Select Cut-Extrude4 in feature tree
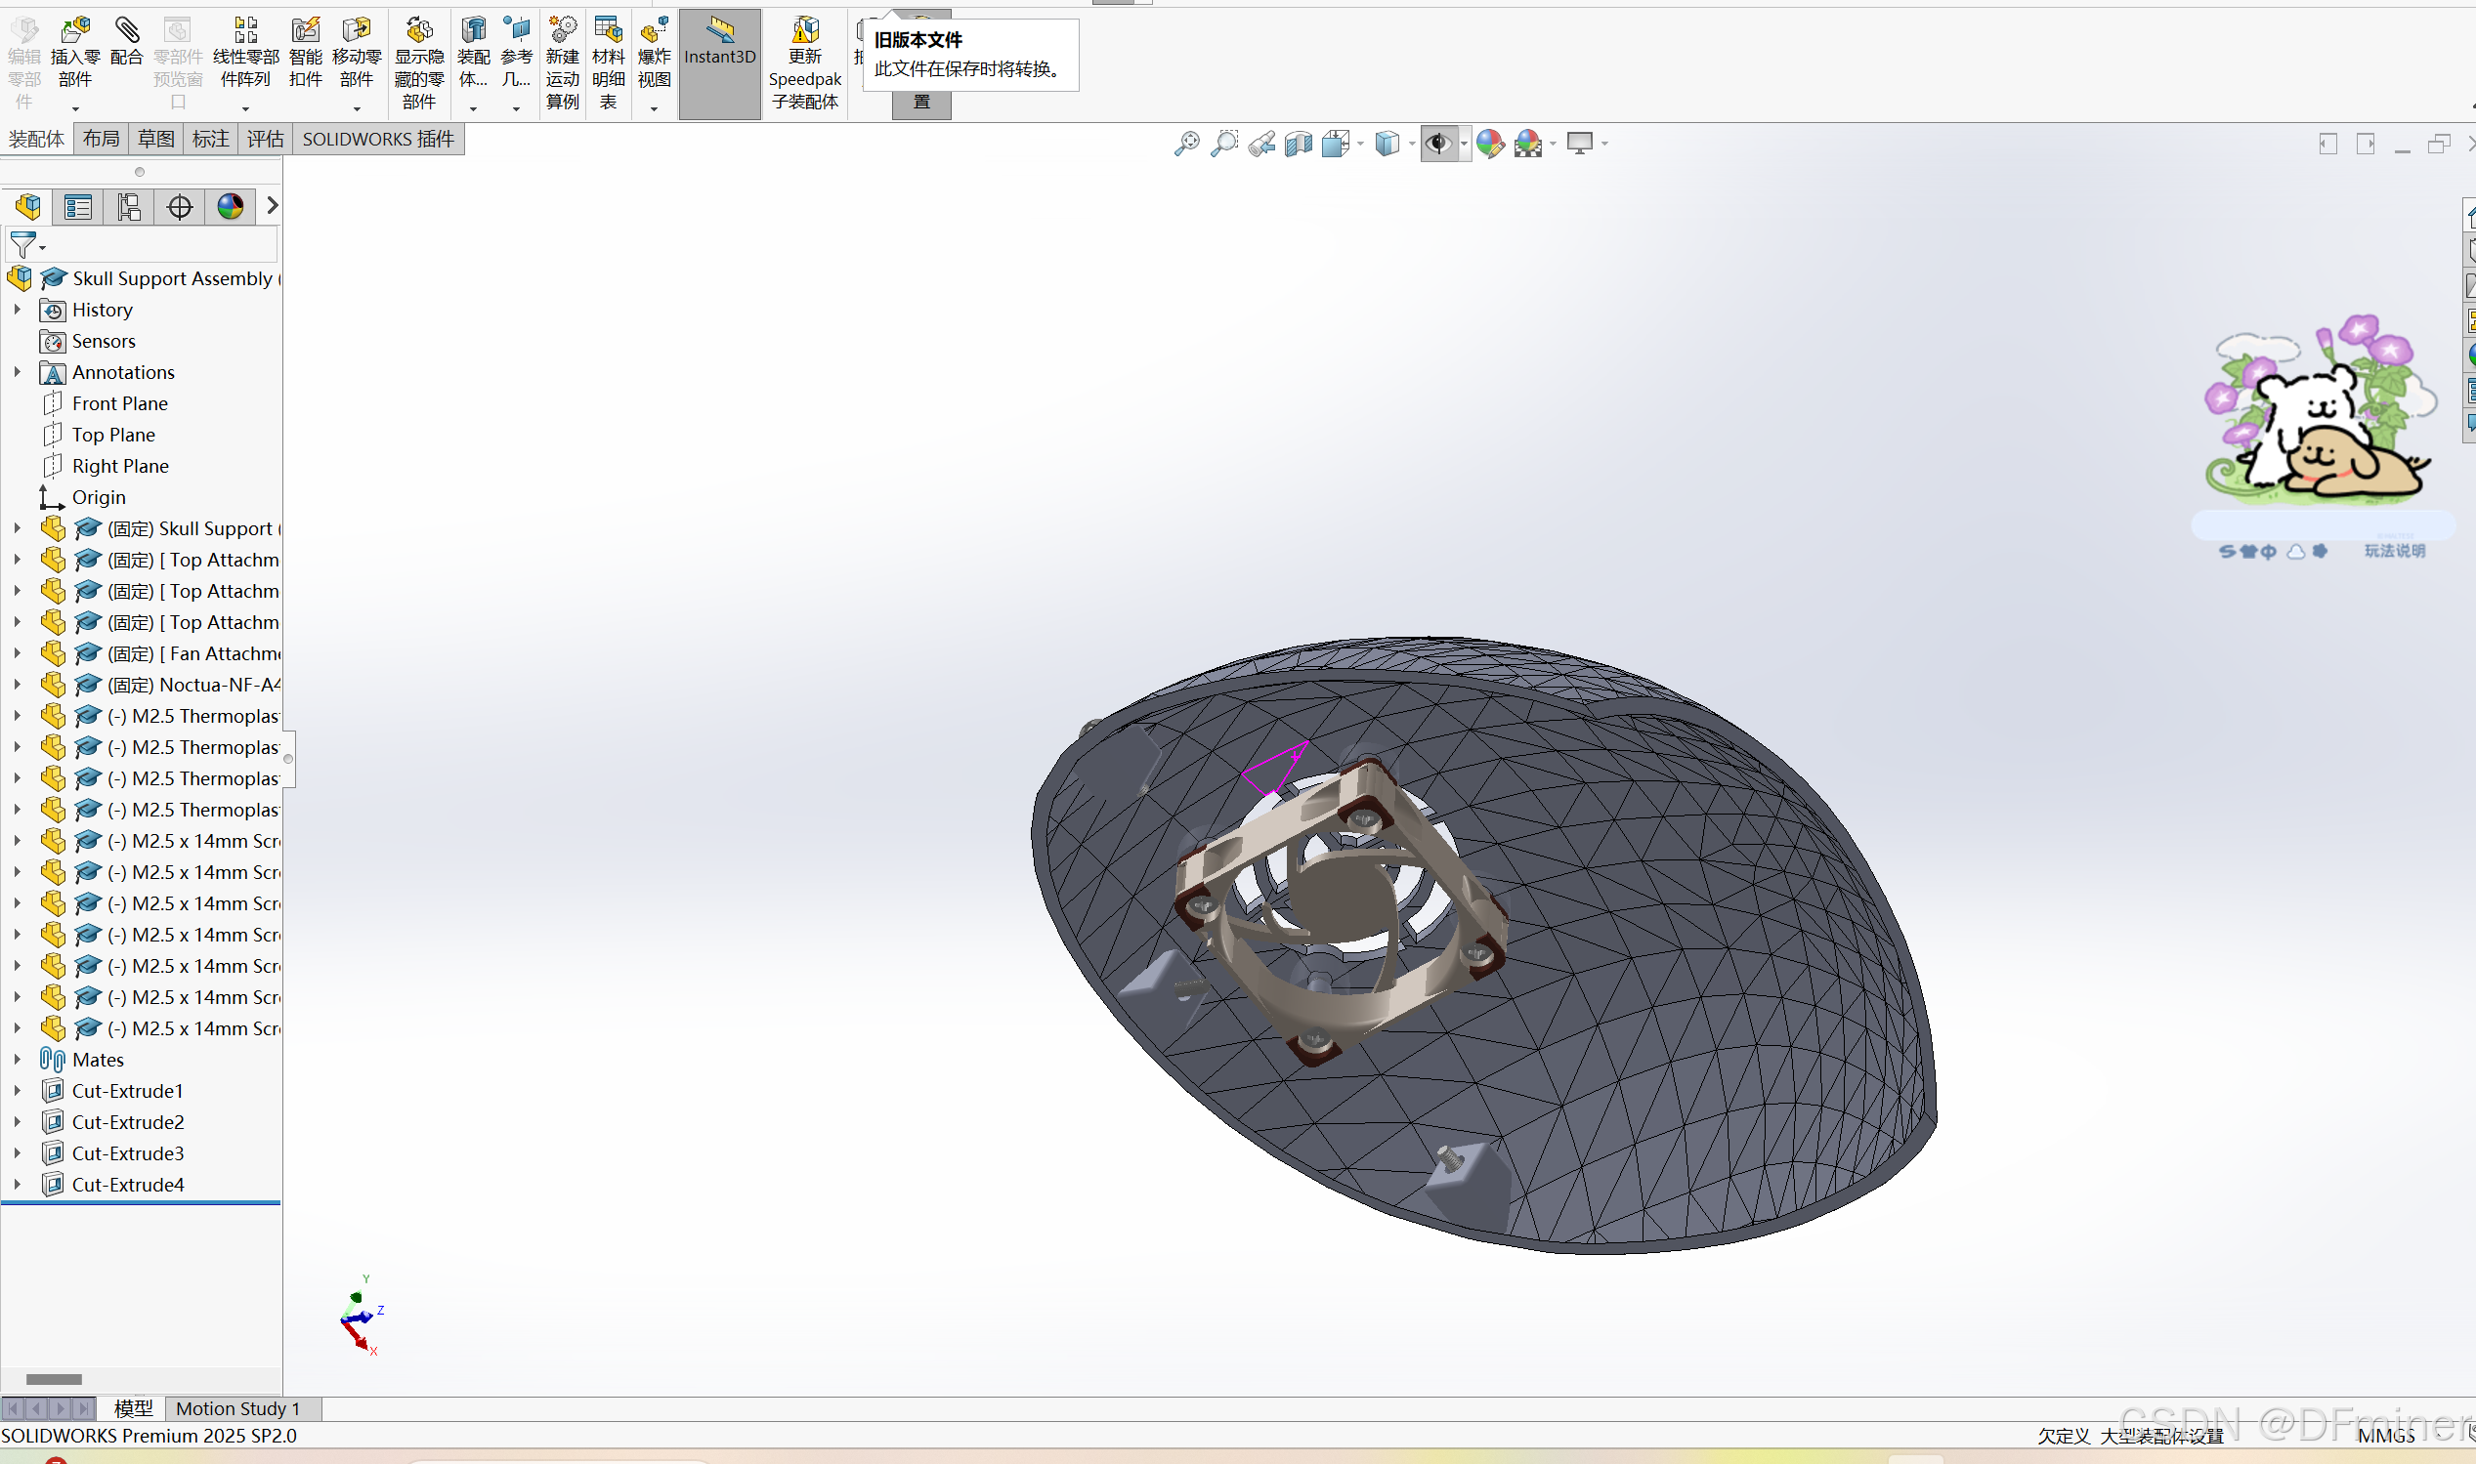 click(127, 1185)
